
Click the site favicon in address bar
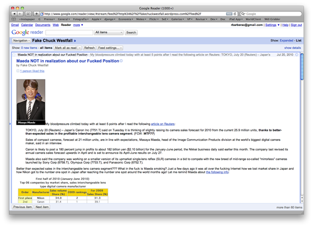click(x=42, y=14)
